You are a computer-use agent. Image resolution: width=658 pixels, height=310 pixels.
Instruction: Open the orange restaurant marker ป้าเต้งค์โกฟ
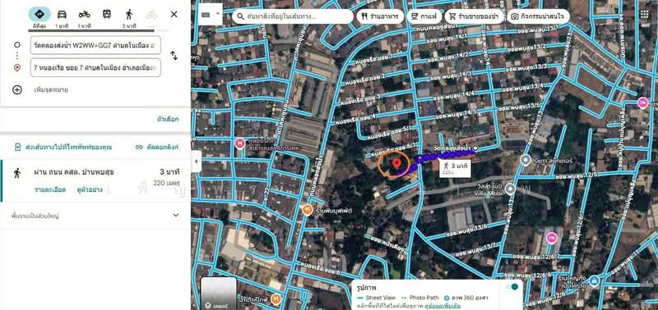(x=276, y=299)
